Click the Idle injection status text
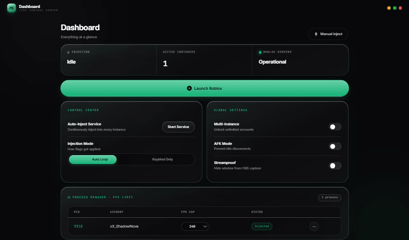Screen dimensions: 409x240 click(x=71, y=62)
